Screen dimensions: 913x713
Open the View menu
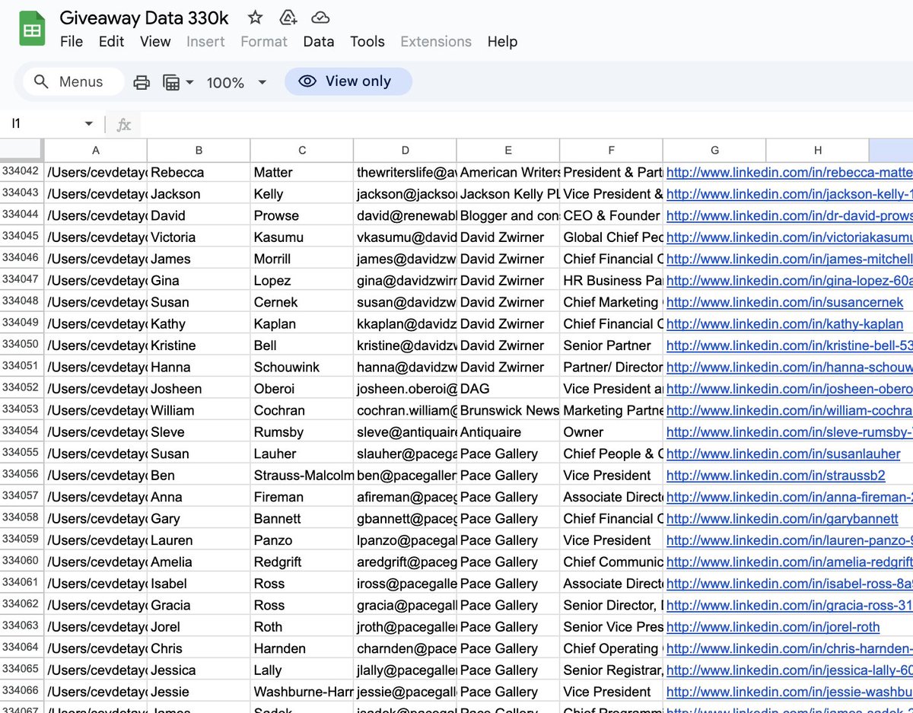coord(155,41)
